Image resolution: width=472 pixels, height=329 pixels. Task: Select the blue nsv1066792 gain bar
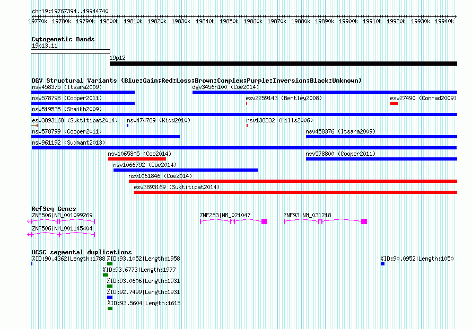186,170
